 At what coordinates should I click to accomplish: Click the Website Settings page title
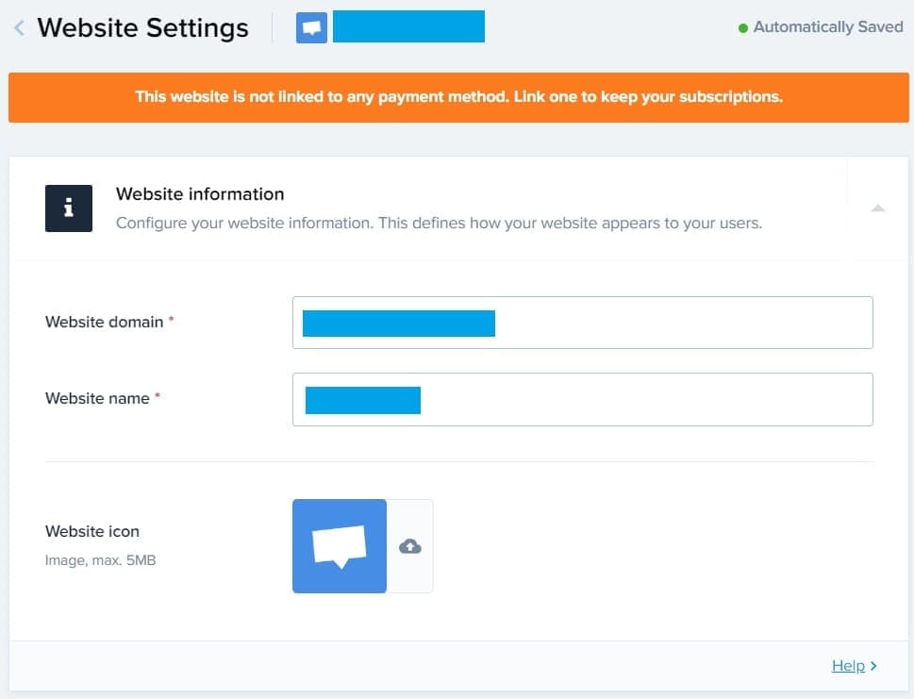click(142, 28)
